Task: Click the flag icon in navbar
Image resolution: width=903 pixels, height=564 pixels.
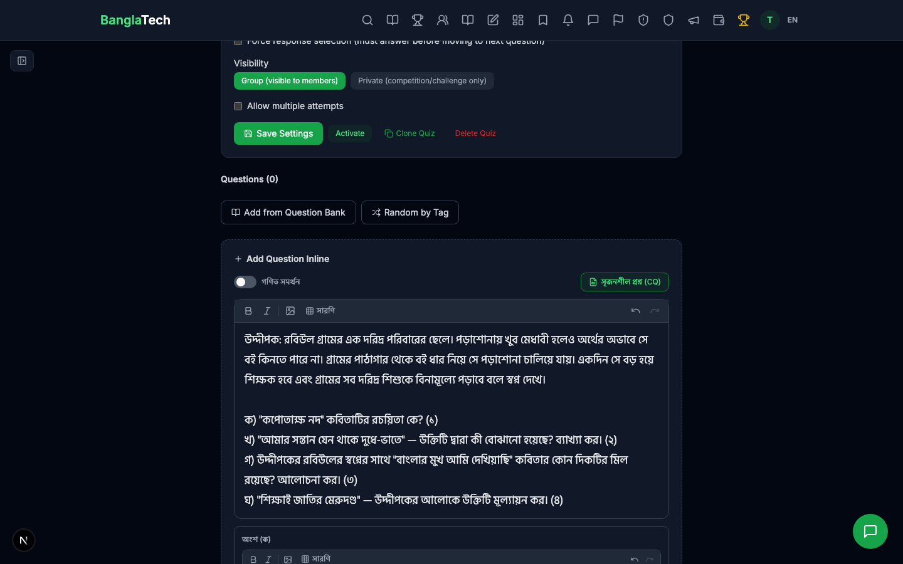Action: click(x=618, y=20)
